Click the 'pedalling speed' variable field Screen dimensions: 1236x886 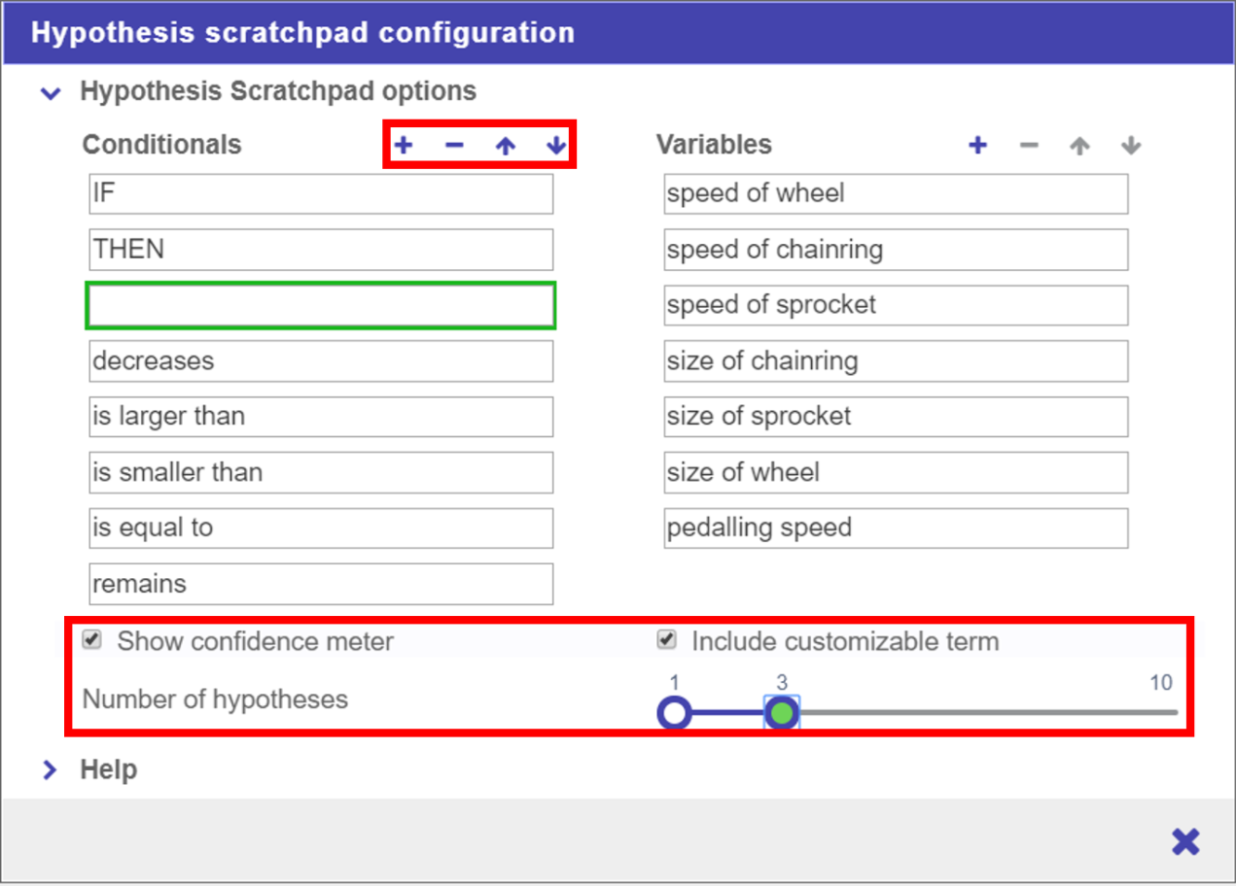click(x=896, y=528)
